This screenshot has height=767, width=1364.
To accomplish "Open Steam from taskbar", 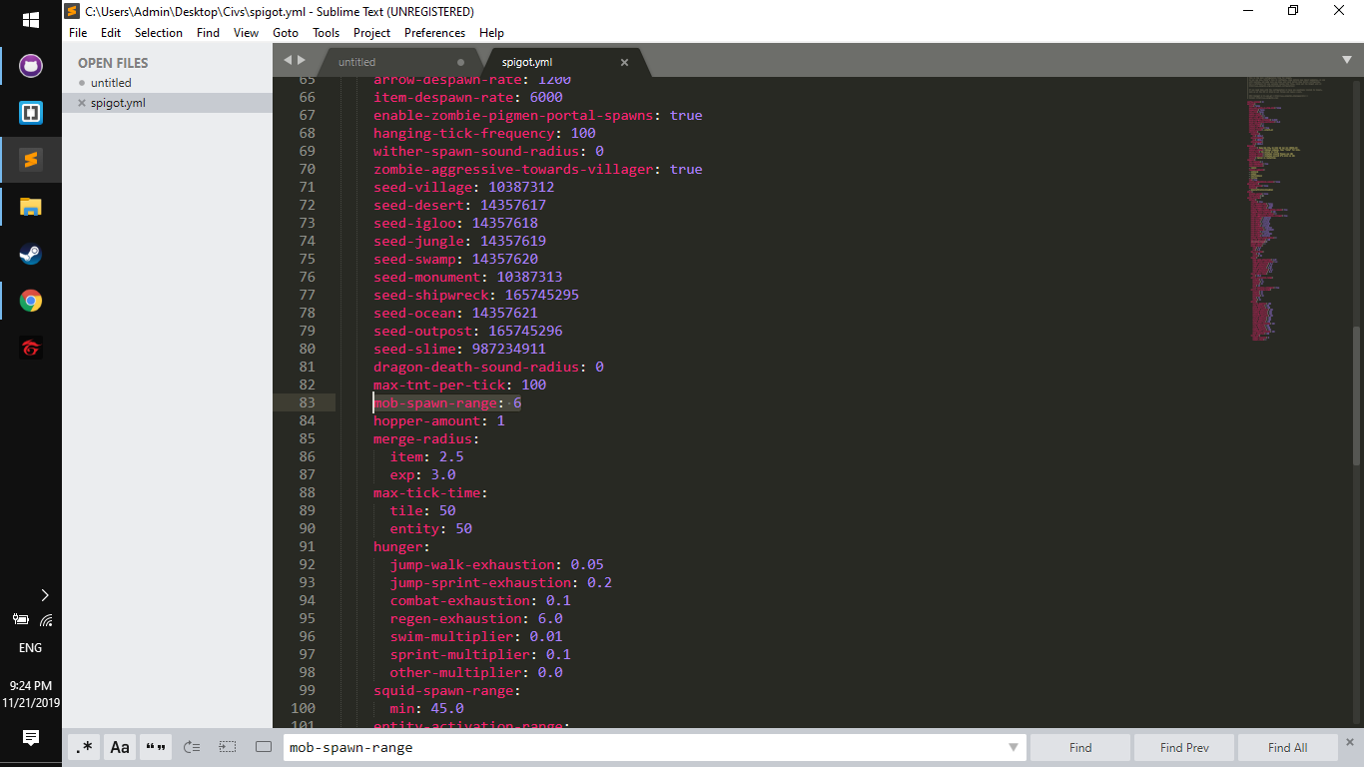I will [31, 254].
